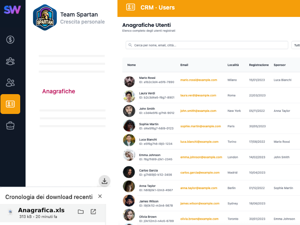Click registration date 15/01/2023

257,80
